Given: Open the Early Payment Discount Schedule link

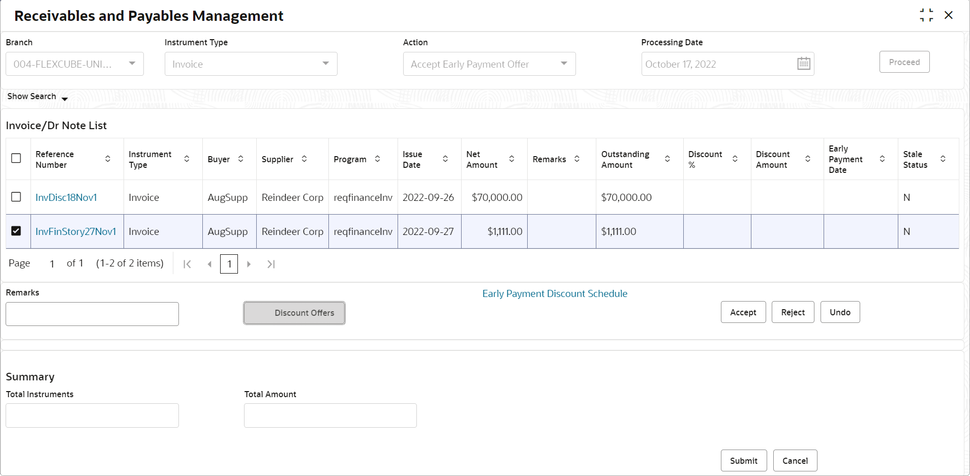Looking at the screenshot, I should click(x=555, y=293).
